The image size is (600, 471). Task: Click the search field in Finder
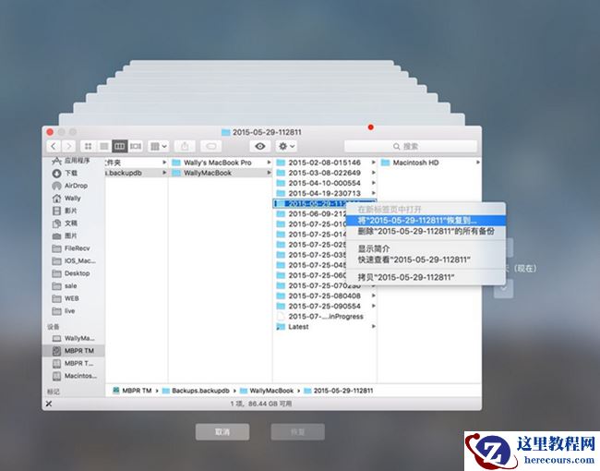click(411, 146)
